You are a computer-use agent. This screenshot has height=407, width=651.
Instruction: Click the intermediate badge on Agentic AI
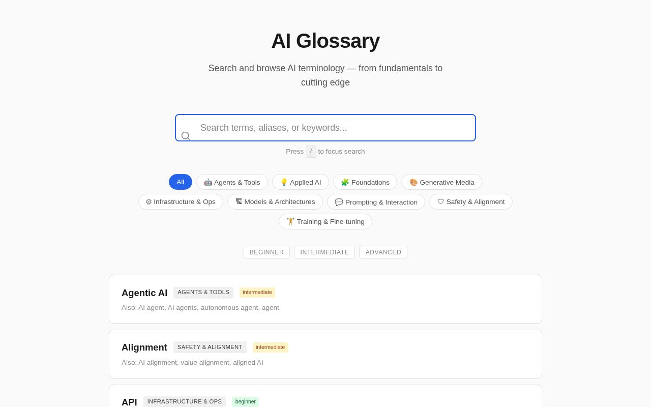pos(257,293)
